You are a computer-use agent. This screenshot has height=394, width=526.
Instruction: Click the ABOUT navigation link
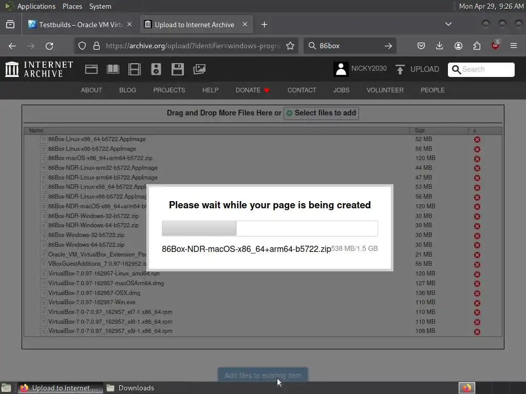pyautogui.click(x=91, y=90)
